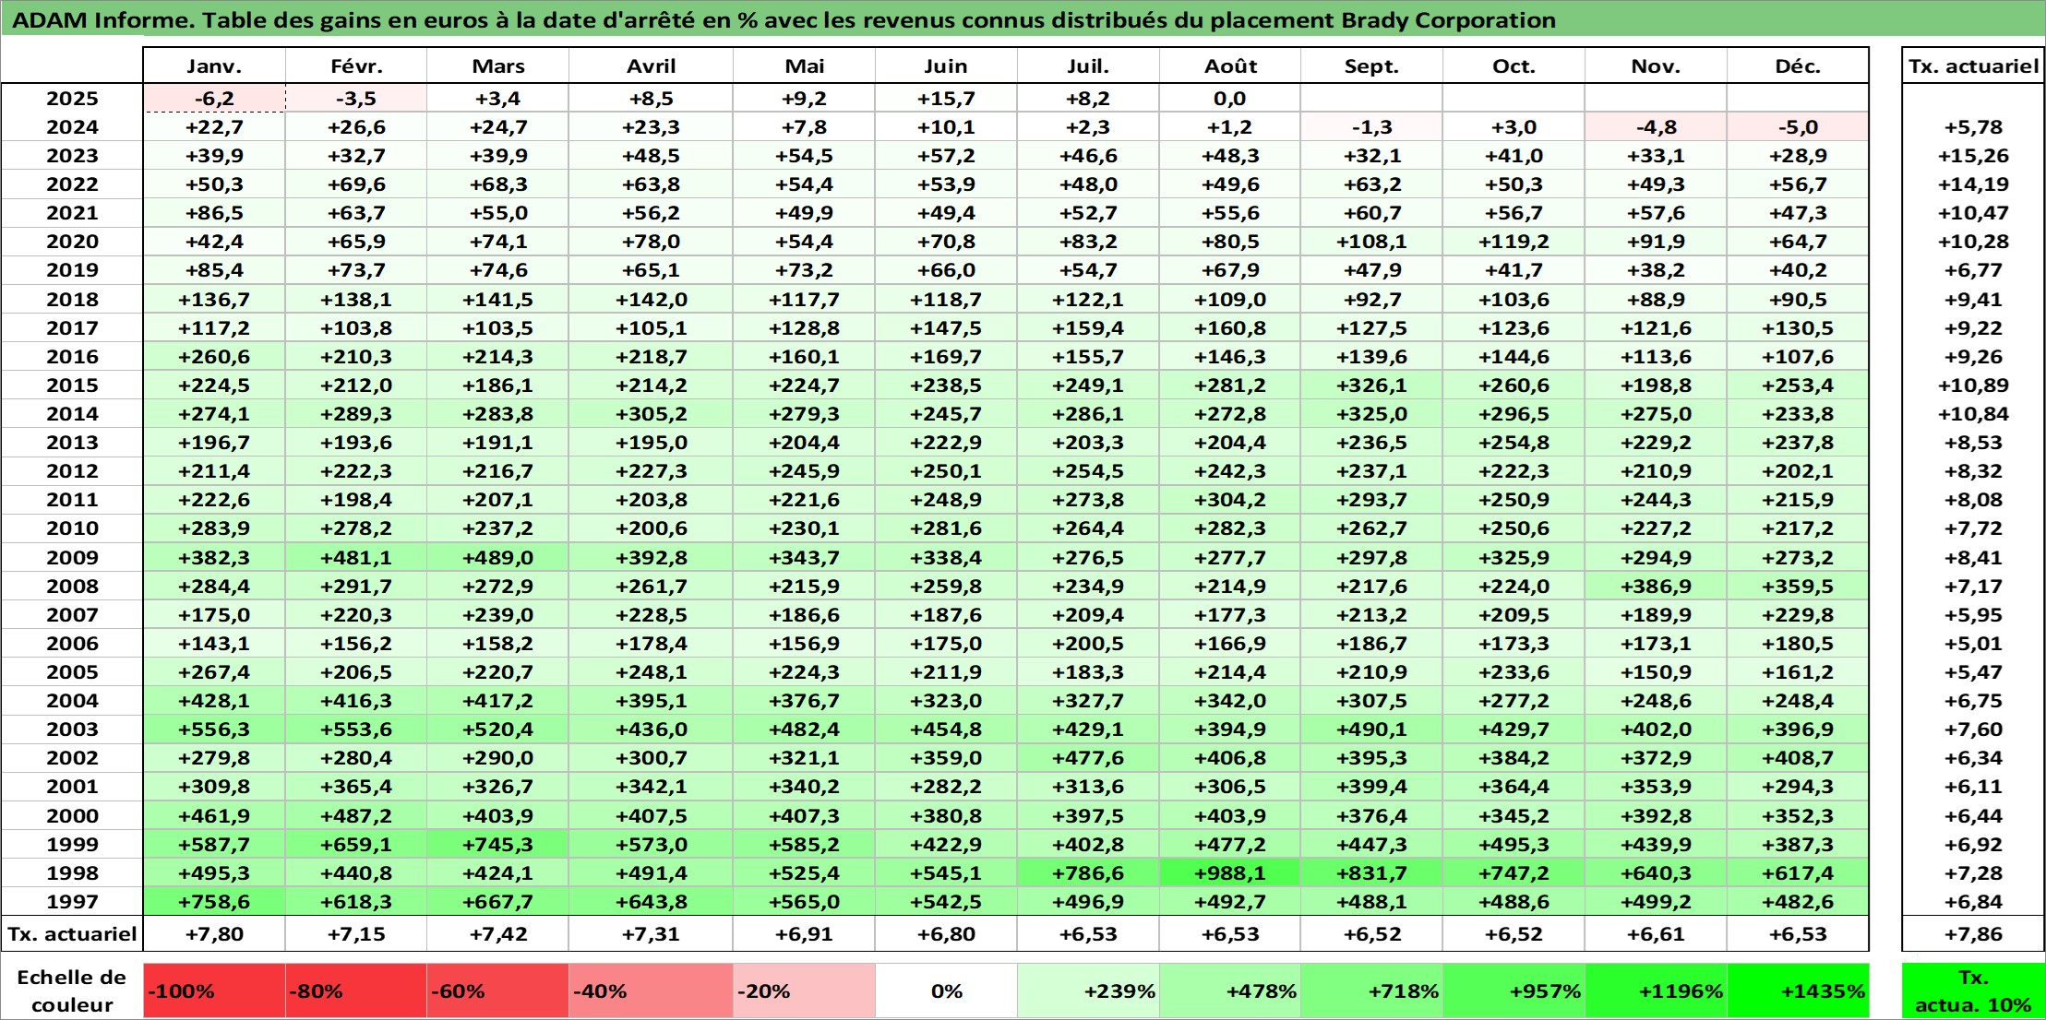Select the Déc. column header
The height and width of the screenshot is (1020, 2046).
[1798, 66]
